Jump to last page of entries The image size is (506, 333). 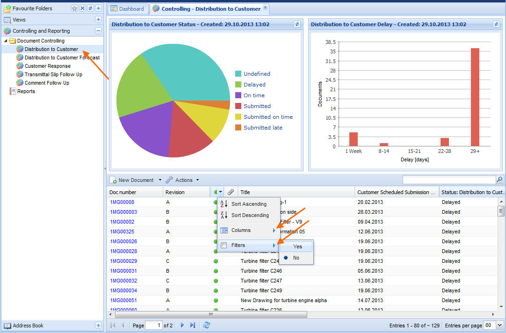point(193,325)
